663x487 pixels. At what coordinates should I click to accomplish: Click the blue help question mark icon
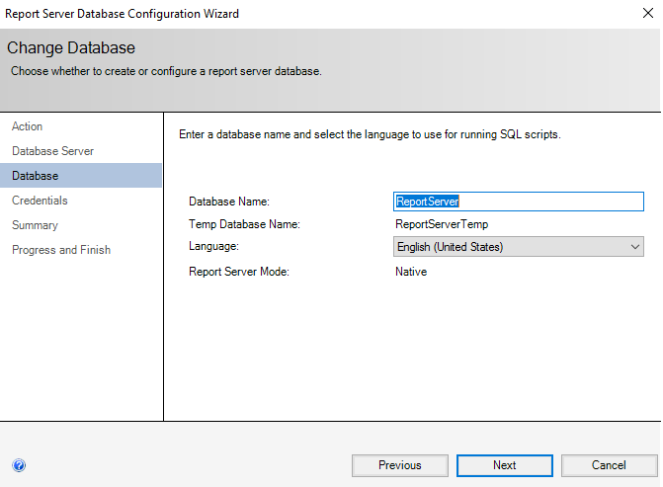click(x=19, y=465)
